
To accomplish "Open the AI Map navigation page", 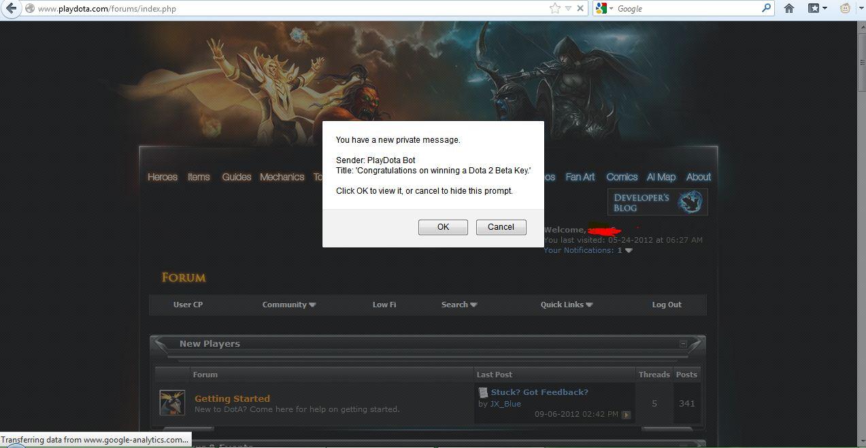I will pyautogui.click(x=661, y=177).
